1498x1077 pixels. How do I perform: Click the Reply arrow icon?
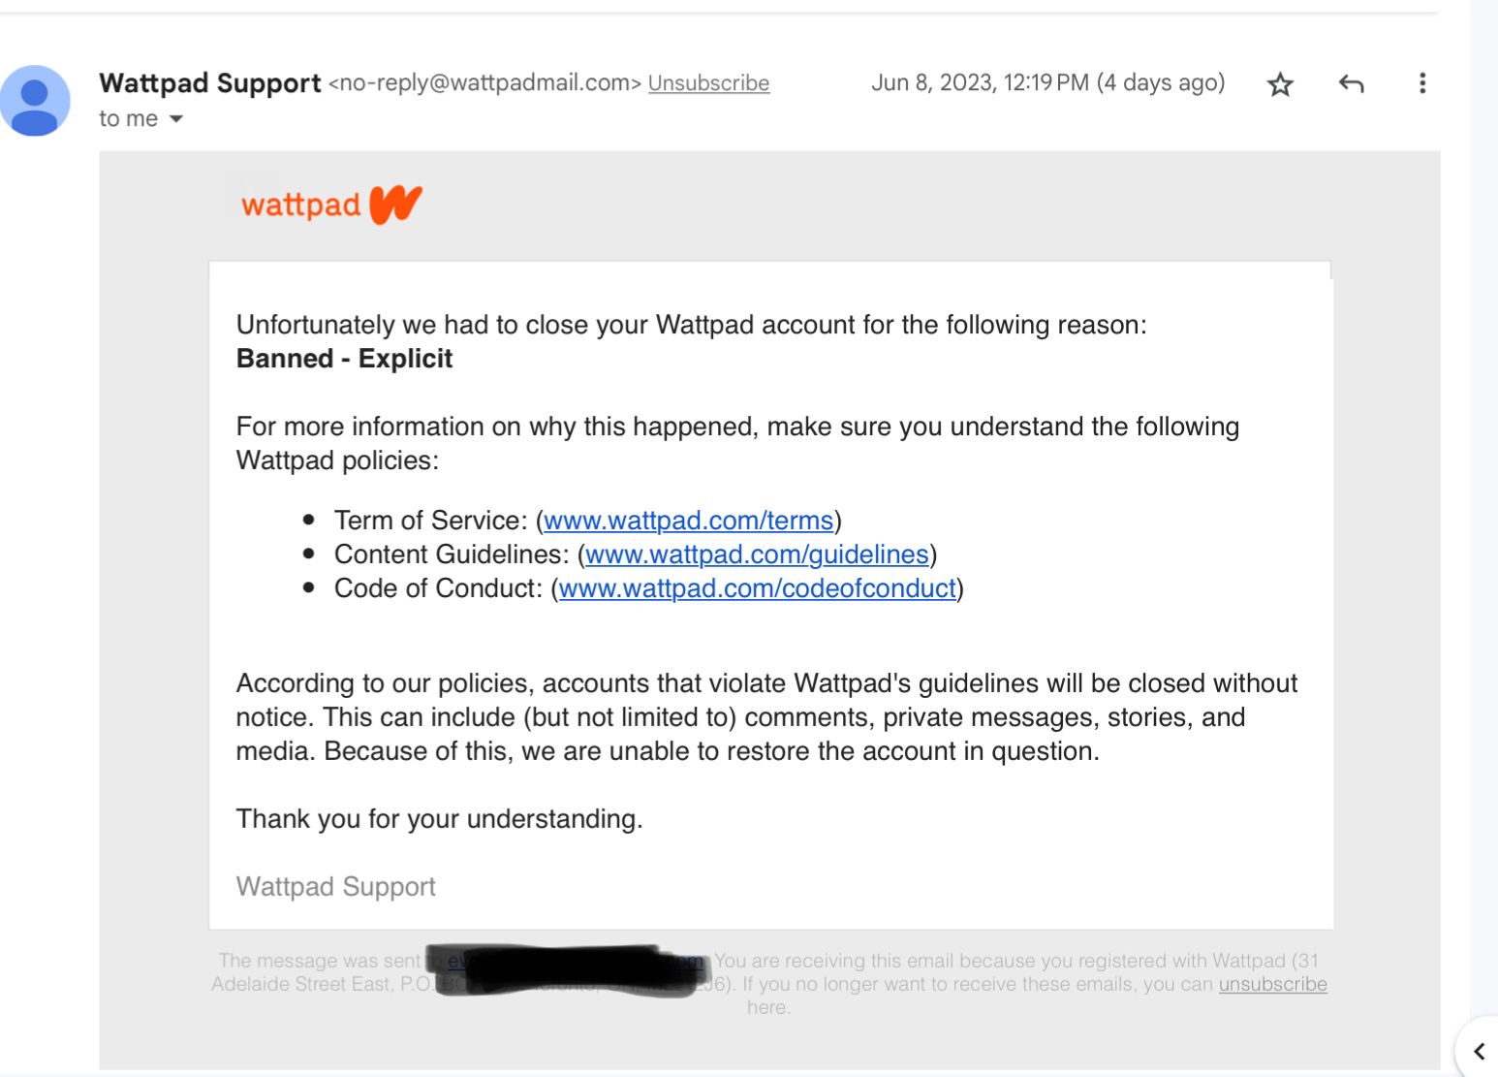1351,84
